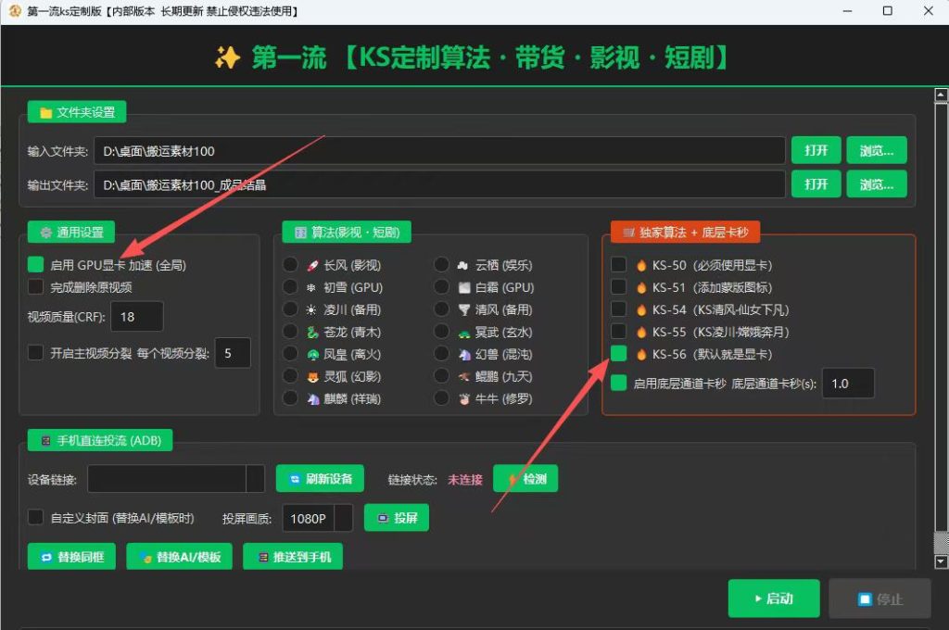Image resolution: width=949 pixels, height=630 pixels.
Task: Click the bird icon beside 鲲鹏 (九天)
Action: pyautogui.click(x=463, y=377)
